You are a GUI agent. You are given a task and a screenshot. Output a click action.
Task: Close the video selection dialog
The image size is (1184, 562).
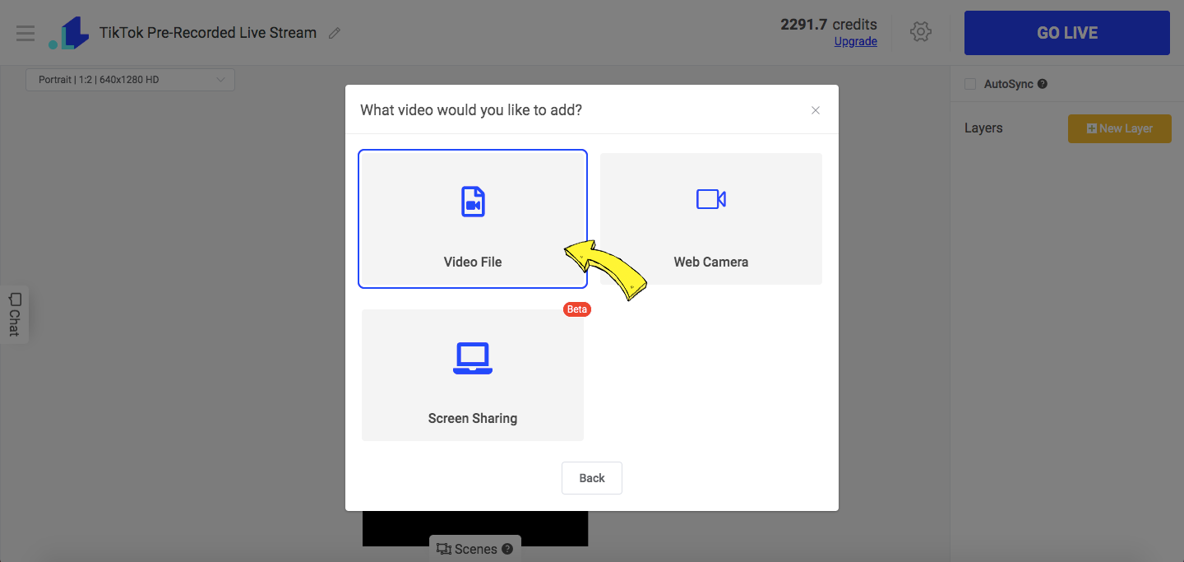click(815, 109)
